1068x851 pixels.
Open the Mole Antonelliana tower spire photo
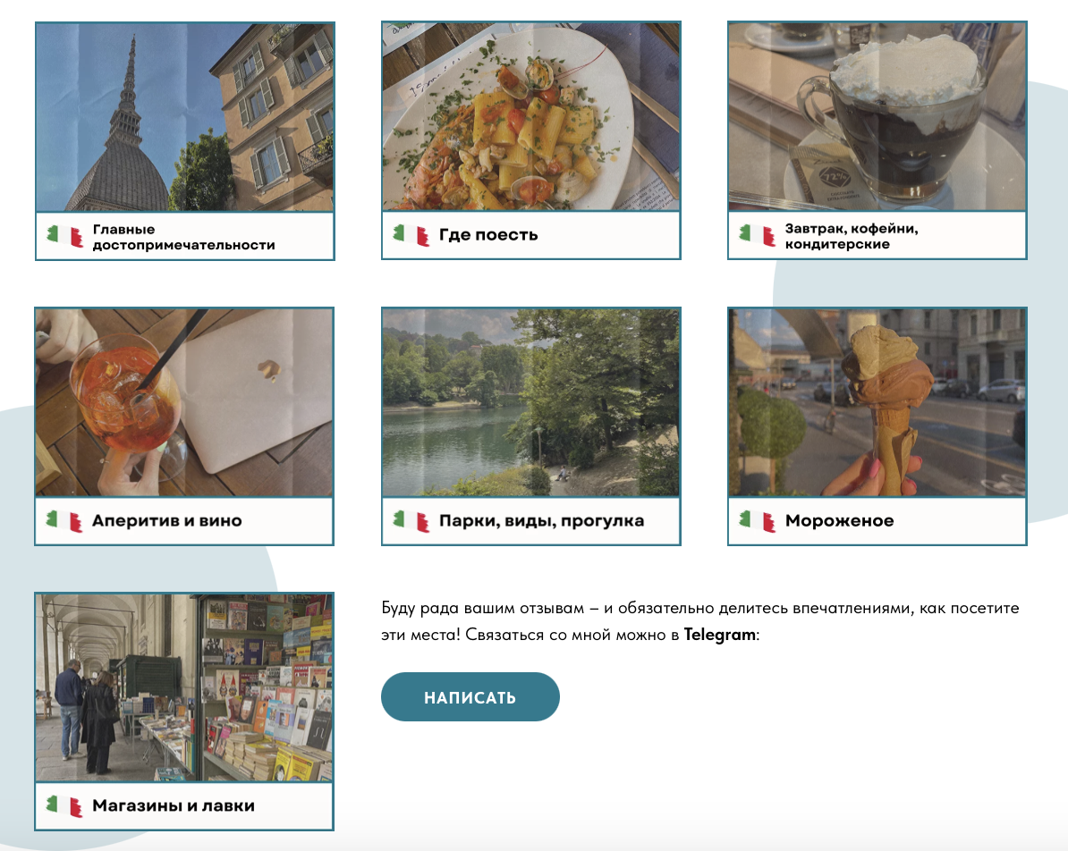[x=184, y=117]
